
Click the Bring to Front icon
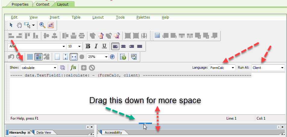coord(93,36)
